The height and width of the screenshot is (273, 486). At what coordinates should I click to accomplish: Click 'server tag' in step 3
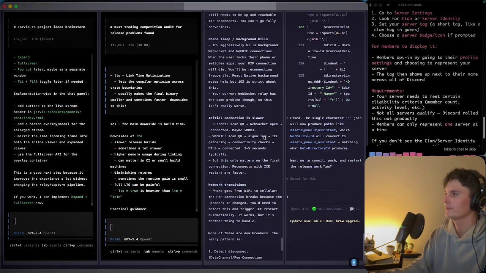pyautogui.click(x=415, y=24)
